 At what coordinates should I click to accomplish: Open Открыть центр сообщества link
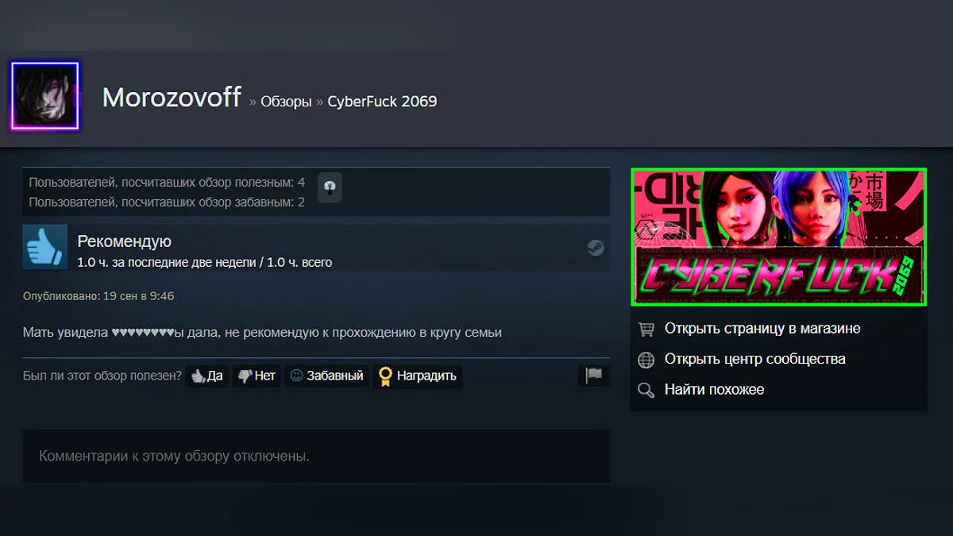pos(755,359)
